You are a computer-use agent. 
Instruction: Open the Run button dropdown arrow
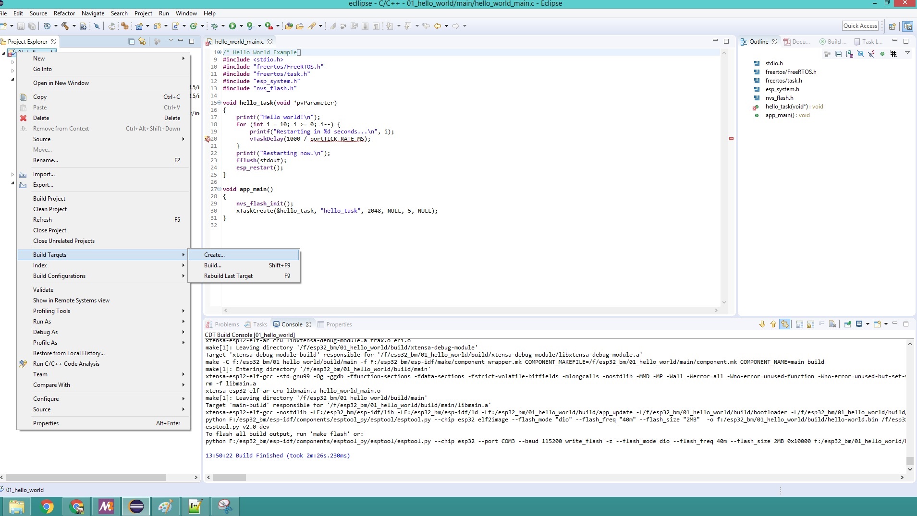241,26
